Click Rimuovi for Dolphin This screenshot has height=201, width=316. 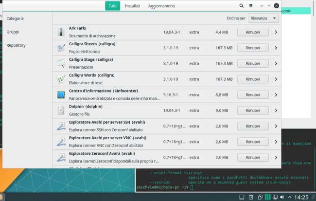point(253,110)
